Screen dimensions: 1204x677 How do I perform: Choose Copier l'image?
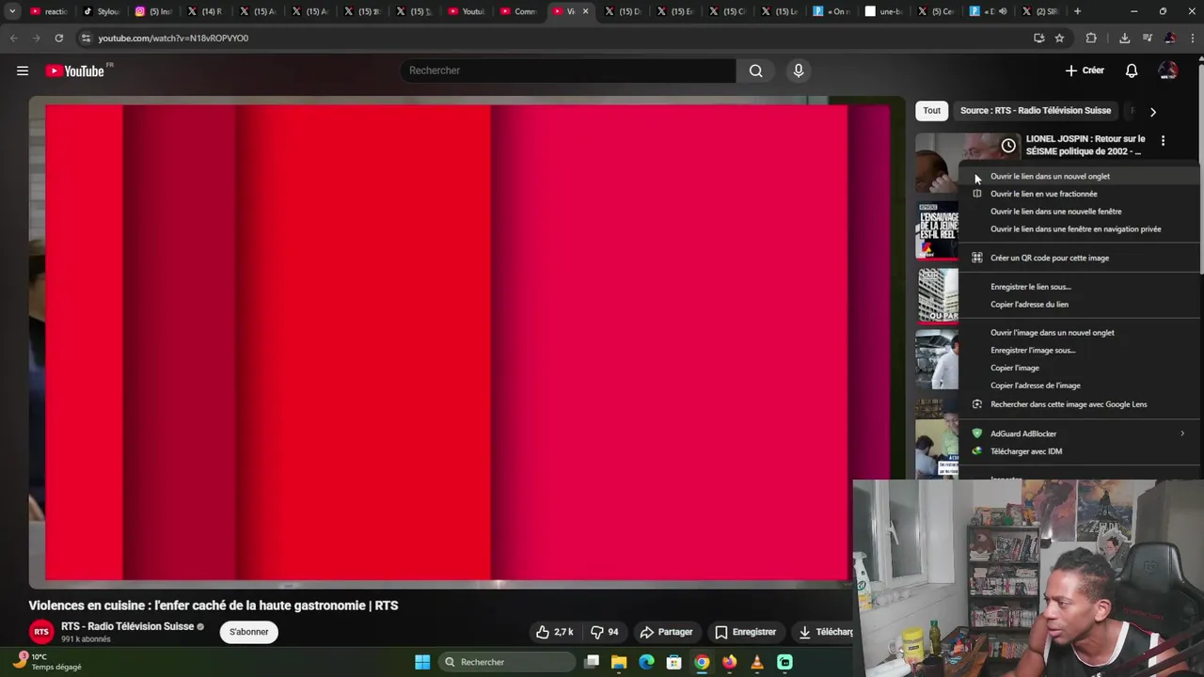tap(1014, 368)
